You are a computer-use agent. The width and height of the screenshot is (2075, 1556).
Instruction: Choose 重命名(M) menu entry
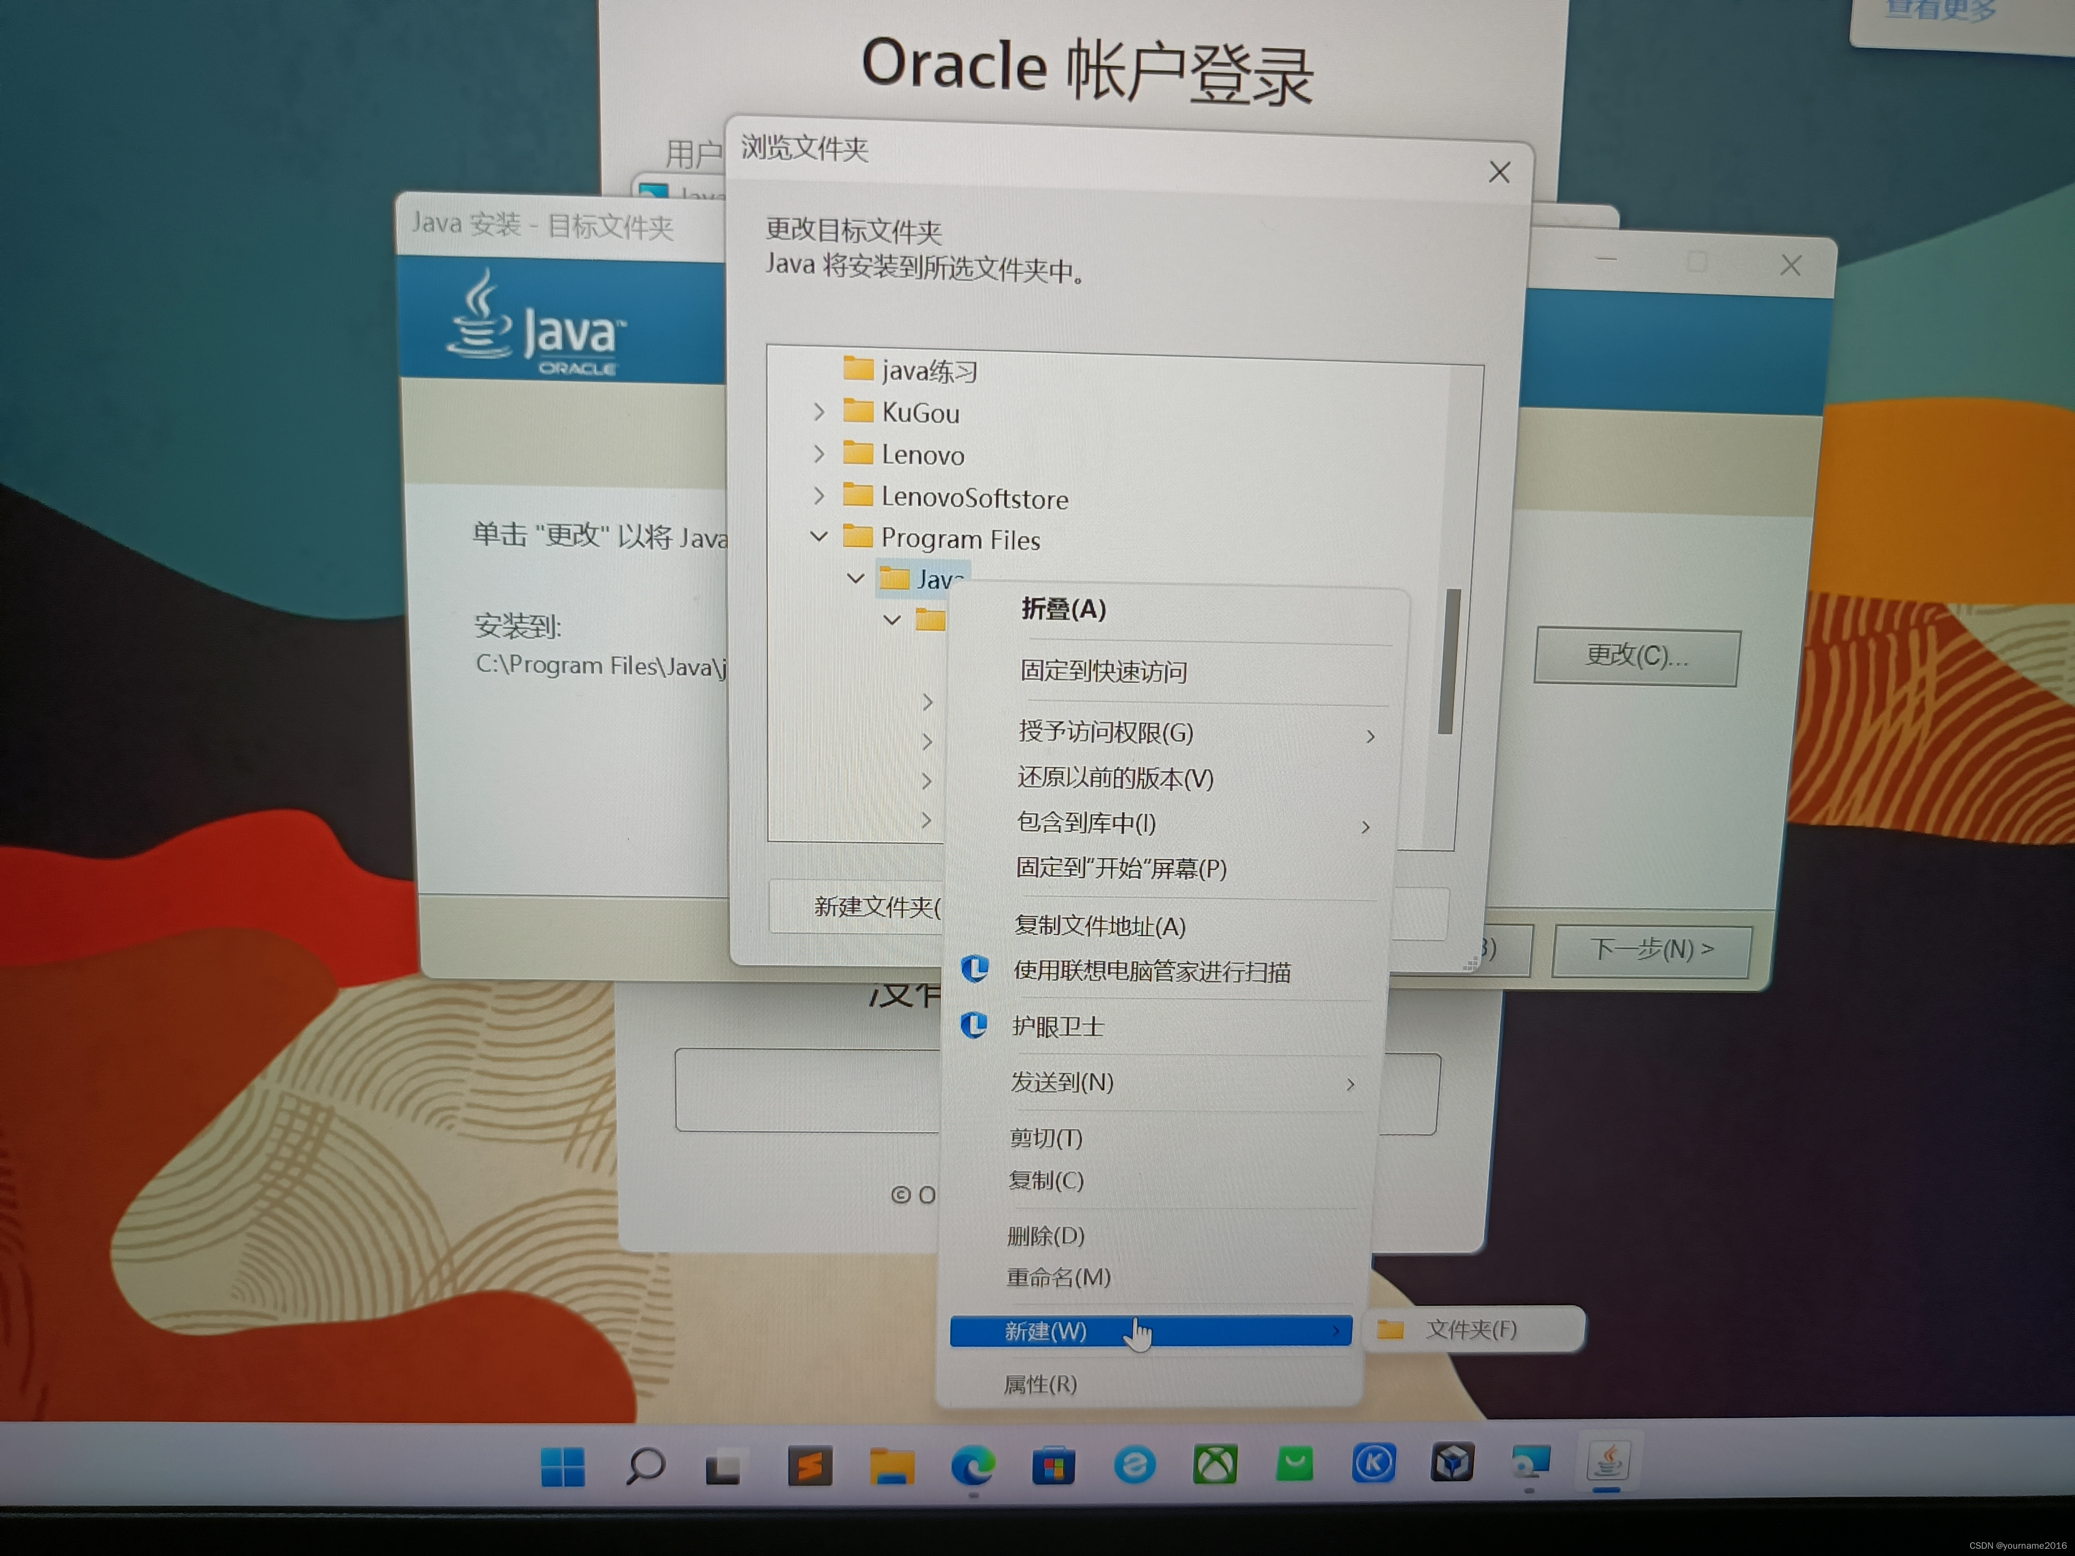pos(1058,1276)
